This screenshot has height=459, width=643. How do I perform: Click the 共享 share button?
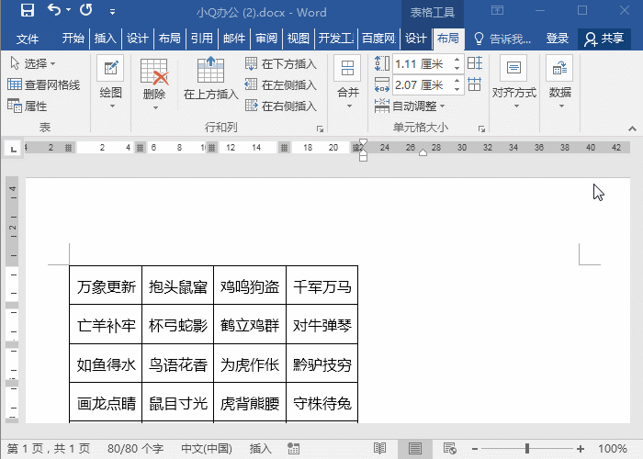tap(604, 39)
